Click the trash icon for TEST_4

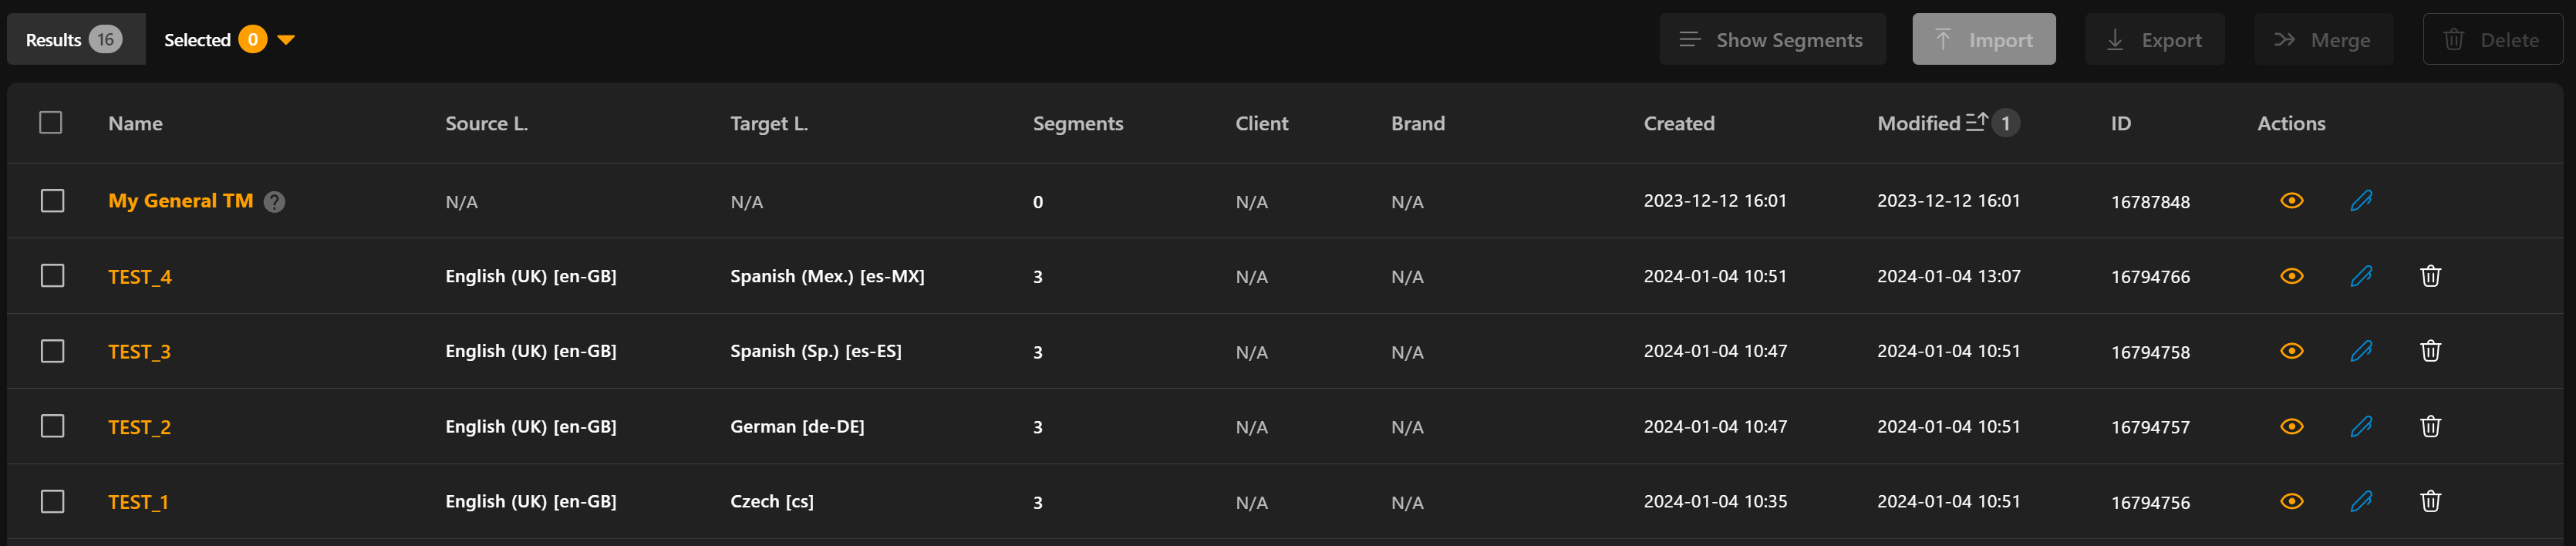2430,276
